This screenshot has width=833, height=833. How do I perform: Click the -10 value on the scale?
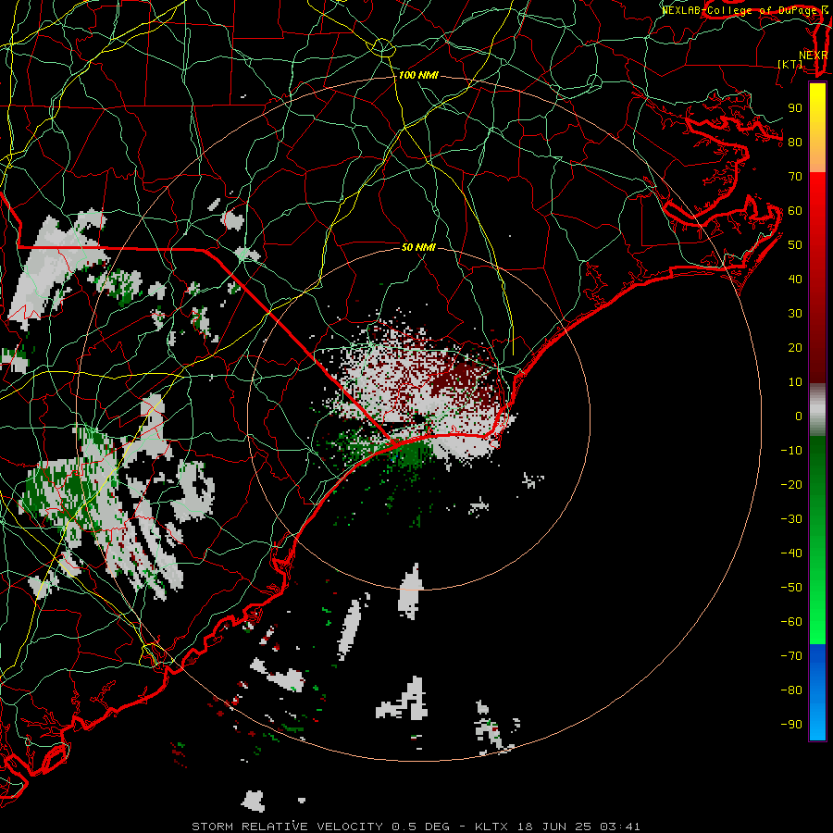pos(791,451)
